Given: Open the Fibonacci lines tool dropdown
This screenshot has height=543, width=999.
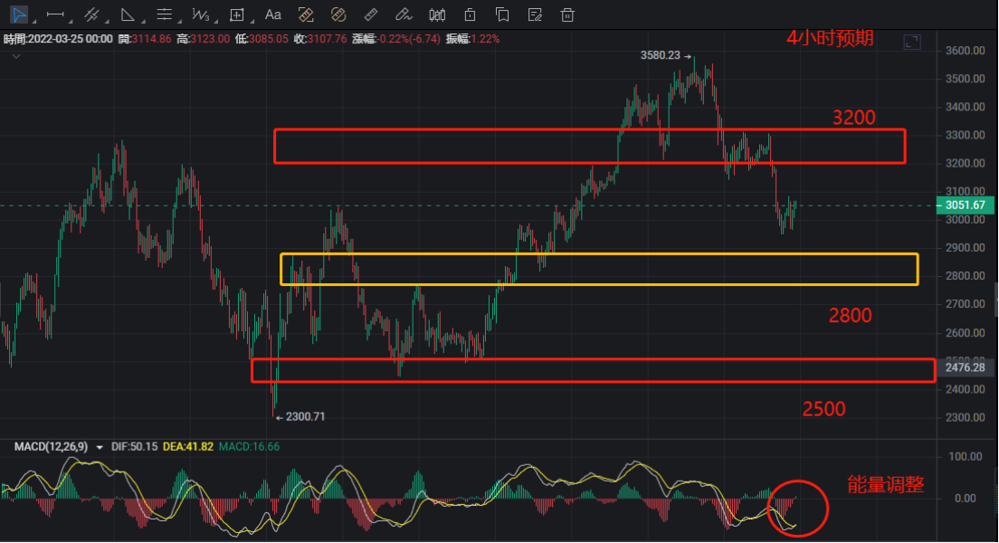Looking at the screenshot, I should (165, 14).
